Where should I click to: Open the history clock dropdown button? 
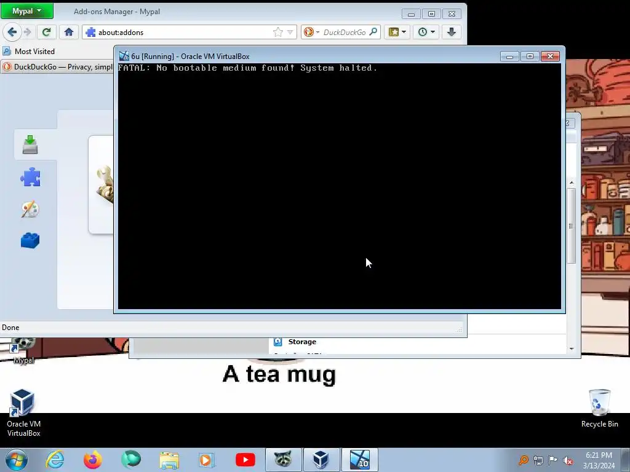426,32
